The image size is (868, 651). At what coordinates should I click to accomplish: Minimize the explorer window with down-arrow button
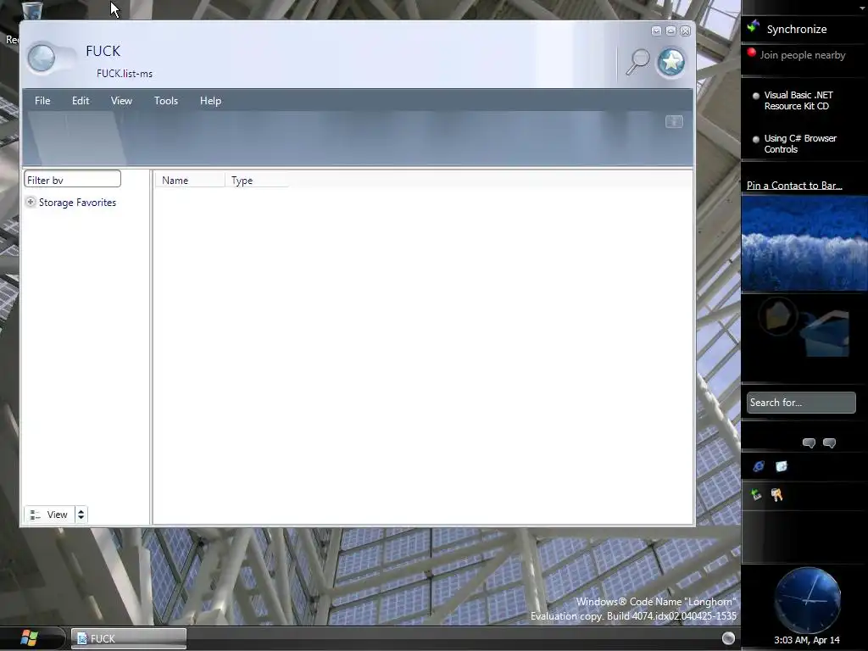[656, 31]
